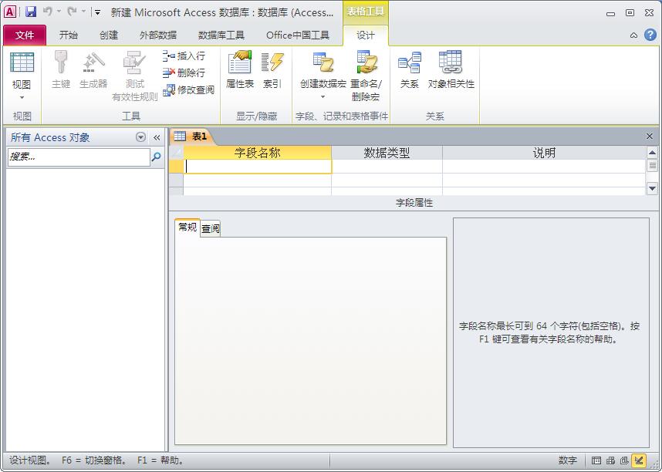Switch to PivotChart view status bar icon
The width and height of the screenshot is (662, 472).
pos(624,460)
